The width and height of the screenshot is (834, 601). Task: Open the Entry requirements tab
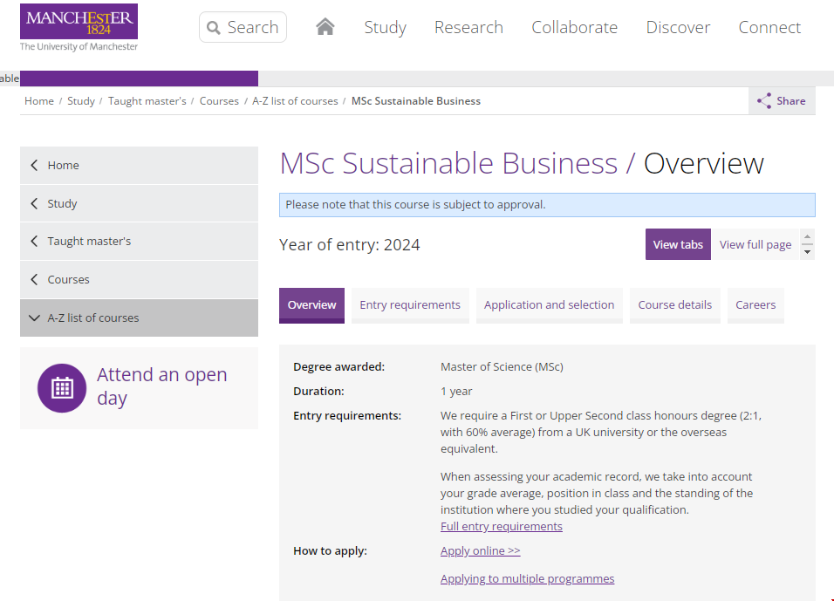pyautogui.click(x=409, y=305)
